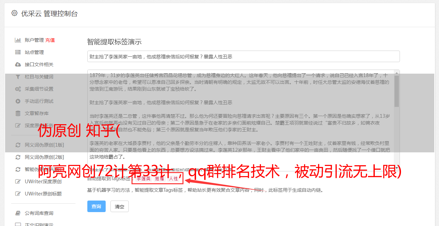This screenshot has height=226, width=439.
Task: Click the 同义词伪原创[1版] refresh icon
Action: pyautogui.click(x=18, y=145)
